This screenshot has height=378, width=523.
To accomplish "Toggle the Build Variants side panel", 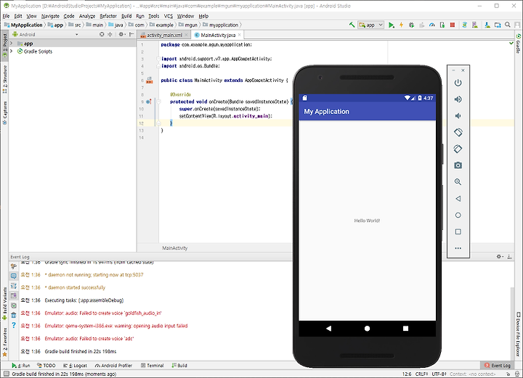I will (4, 304).
